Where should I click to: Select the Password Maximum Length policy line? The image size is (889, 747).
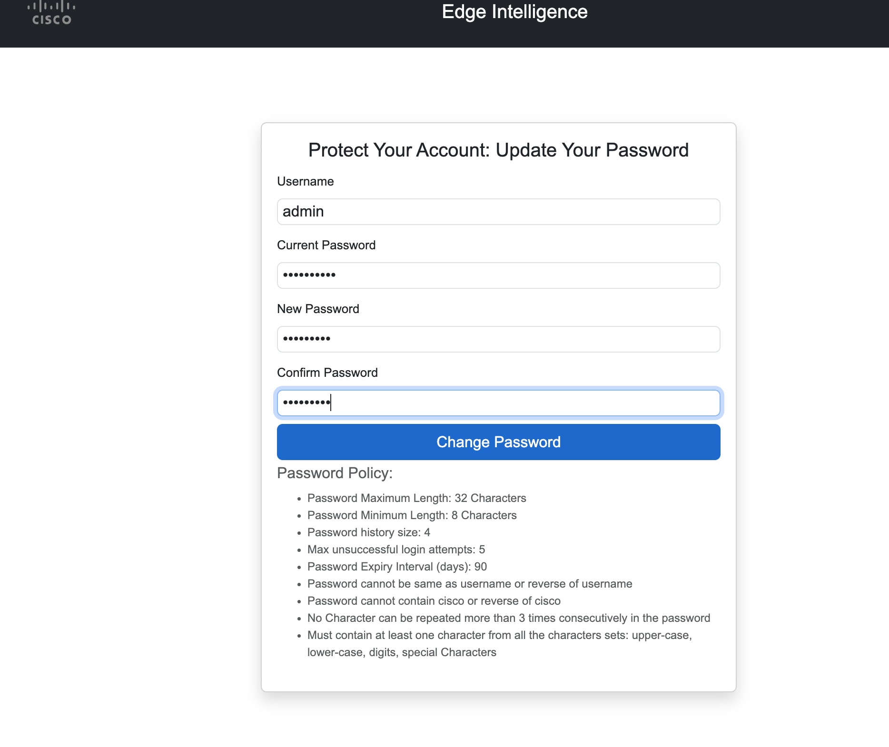416,498
